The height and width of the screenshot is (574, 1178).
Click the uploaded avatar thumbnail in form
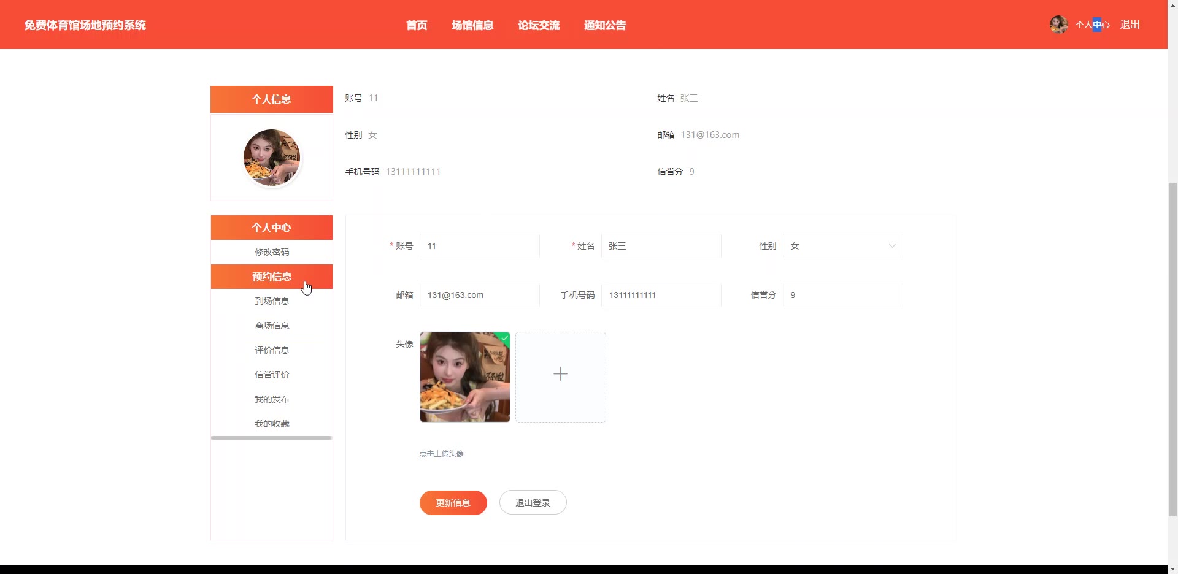(x=465, y=377)
